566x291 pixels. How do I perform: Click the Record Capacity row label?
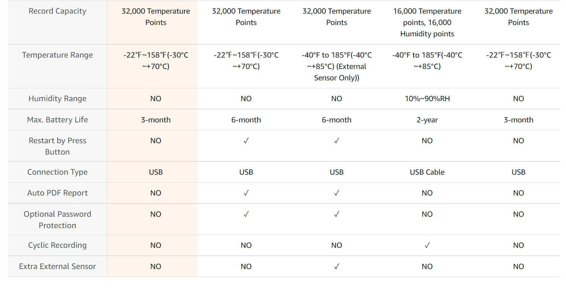(x=57, y=11)
